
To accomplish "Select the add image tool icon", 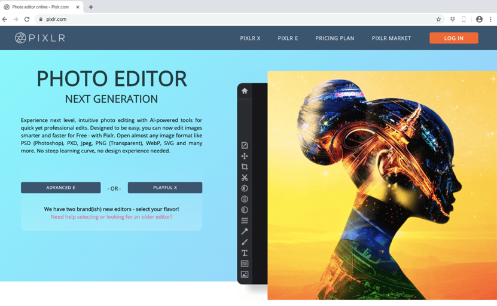I will click(x=245, y=275).
